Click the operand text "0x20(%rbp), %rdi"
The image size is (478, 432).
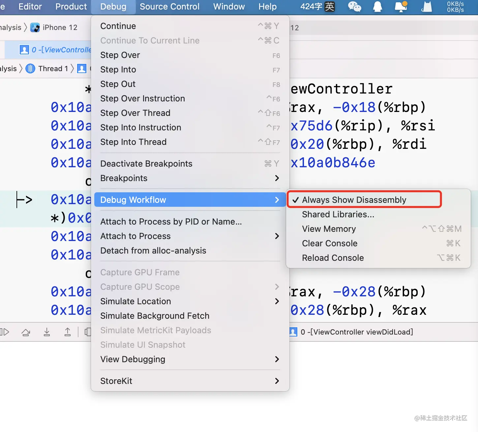358,144
